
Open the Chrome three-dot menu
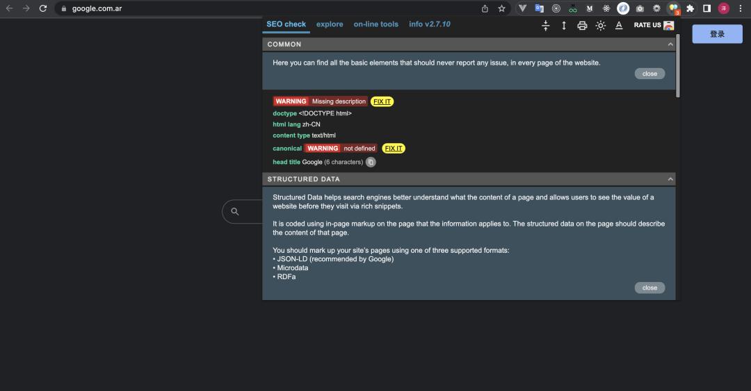[x=741, y=8]
